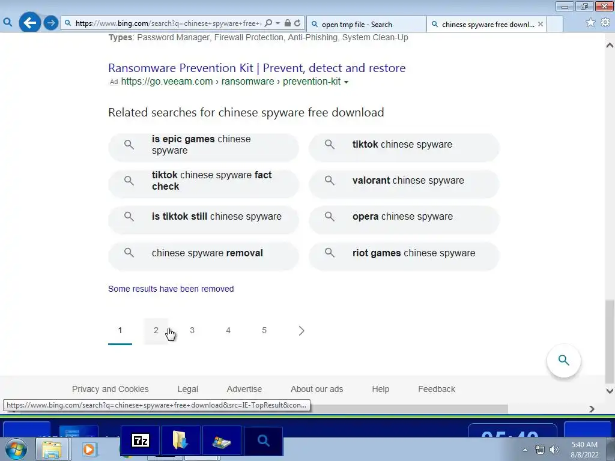Refresh the page with the reload icon
This screenshot has height=461, width=615.
point(298,23)
